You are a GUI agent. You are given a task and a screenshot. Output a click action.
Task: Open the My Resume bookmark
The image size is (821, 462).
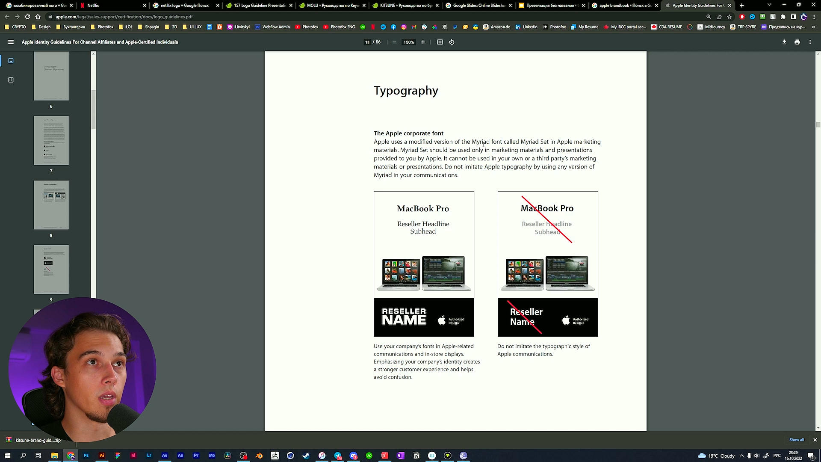pyautogui.click(x=585, y=27)
